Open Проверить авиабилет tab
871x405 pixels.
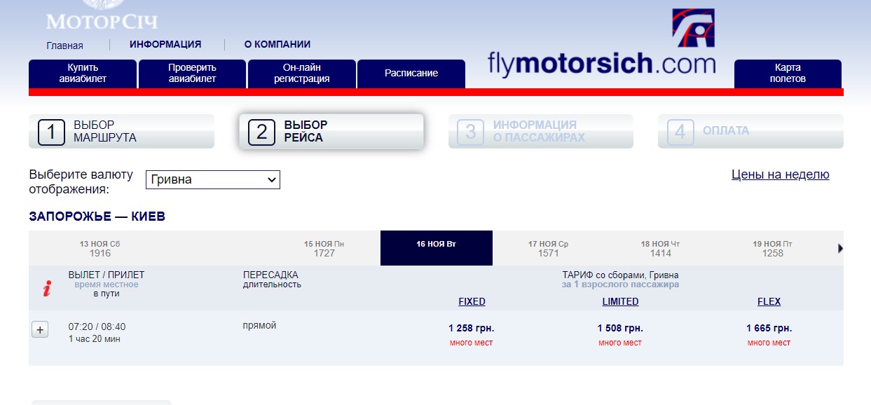pyautogui.click(x=193, y=74)
